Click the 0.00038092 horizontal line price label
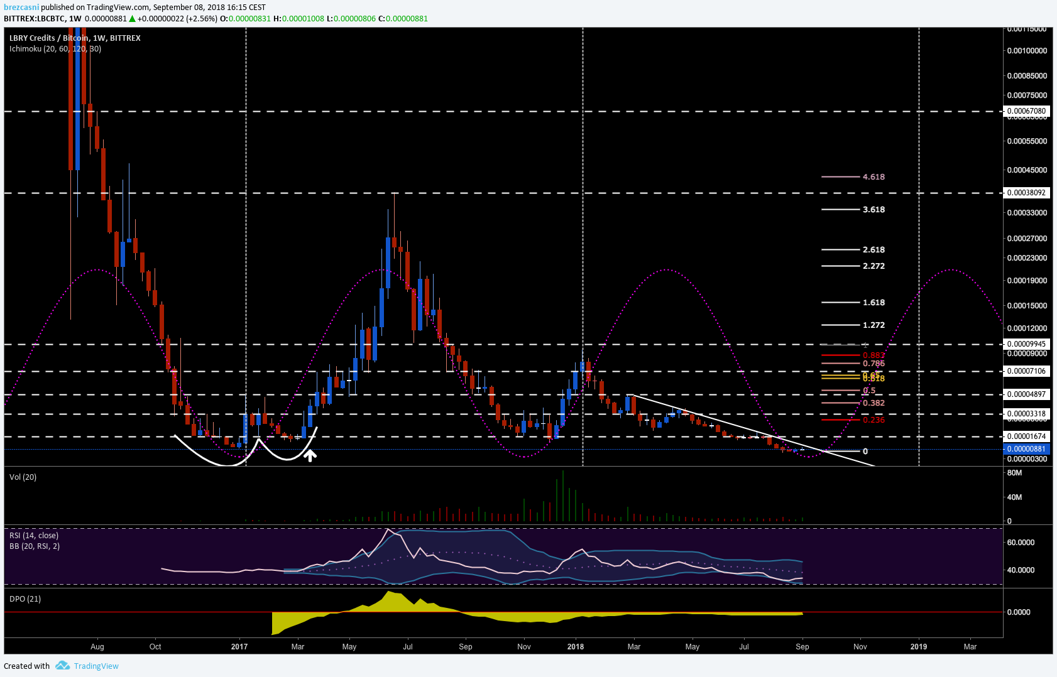The height and width of the screenshot is (677, 1057). (x=1027, y=193)
